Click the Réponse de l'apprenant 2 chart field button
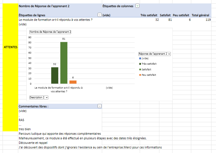216x153 pixels. pos(154,54)
